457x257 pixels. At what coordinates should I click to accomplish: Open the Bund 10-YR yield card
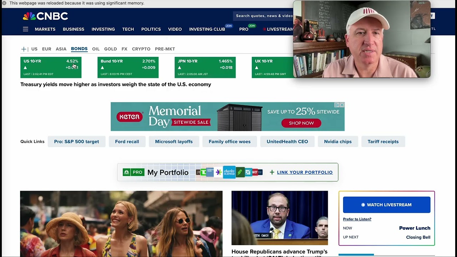(x=128, y=67)
